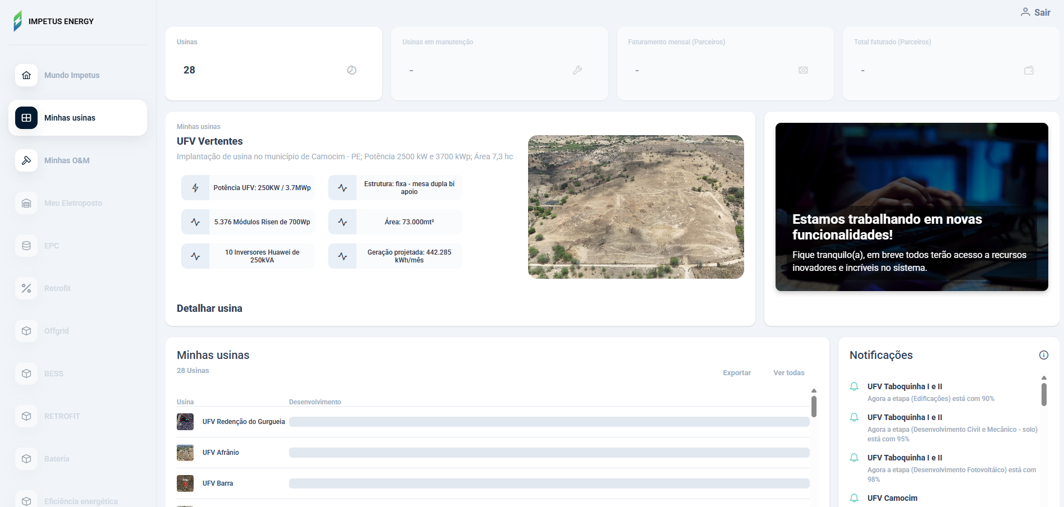Open the Mundo Impetus home icon
Viewport: 1064px width, 507px height.
point(26,75)
